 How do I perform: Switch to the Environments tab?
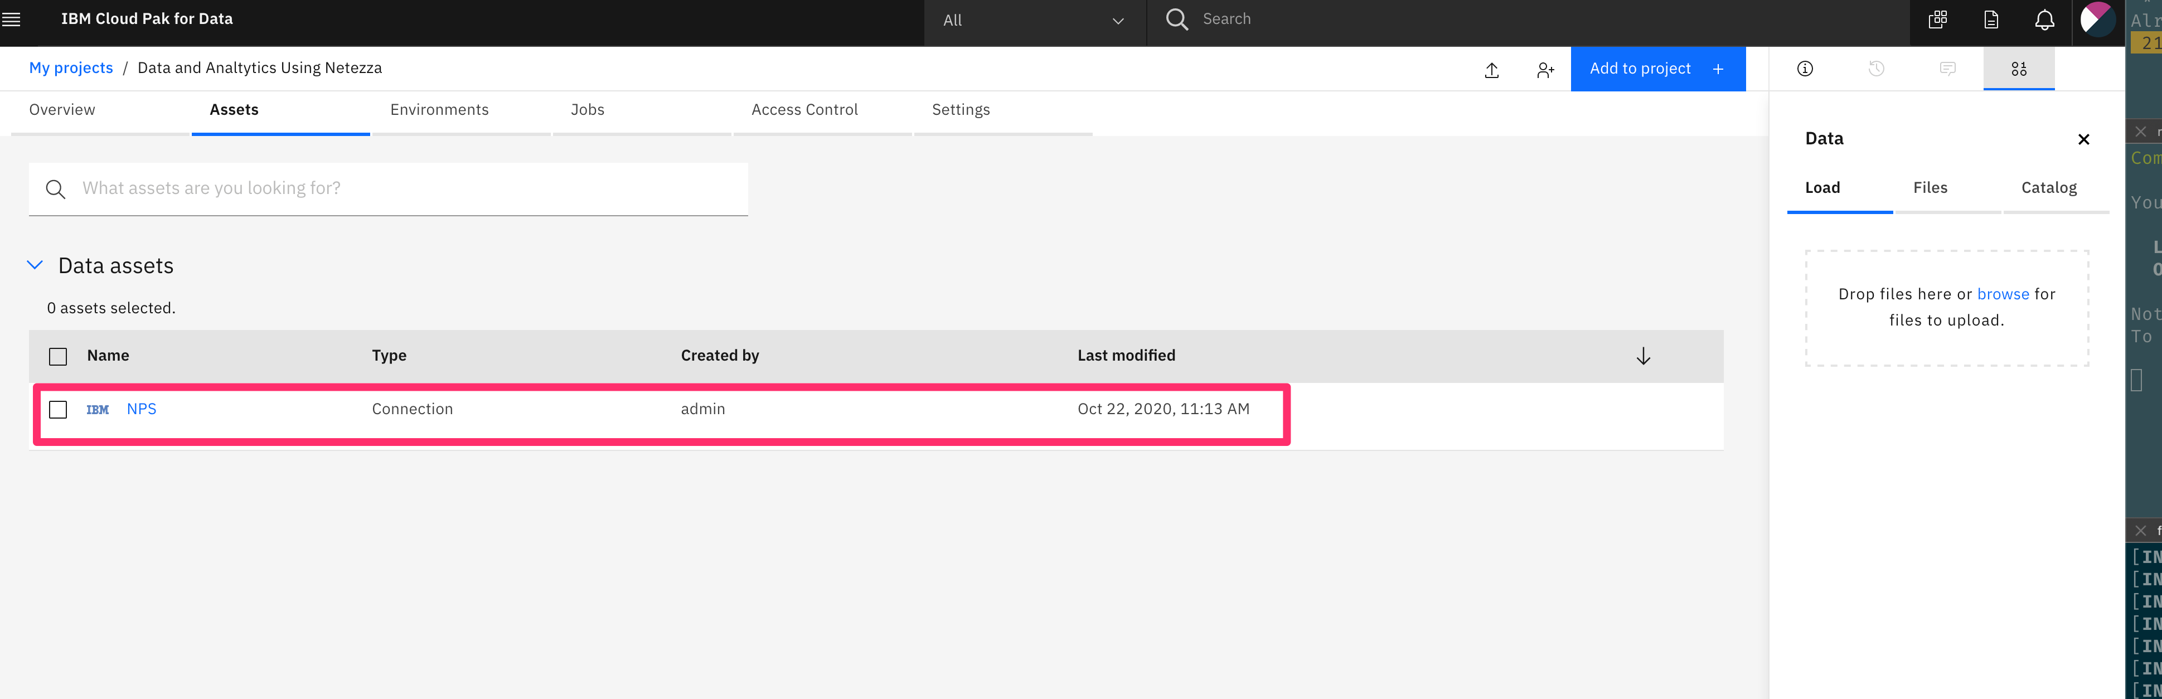[439, 110]
